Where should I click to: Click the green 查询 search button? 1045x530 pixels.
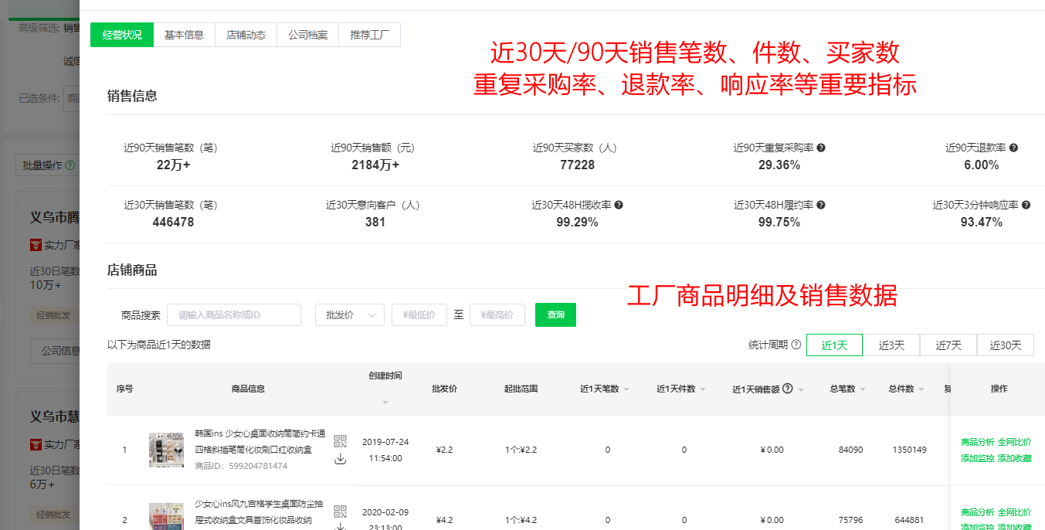click(555, 314)
